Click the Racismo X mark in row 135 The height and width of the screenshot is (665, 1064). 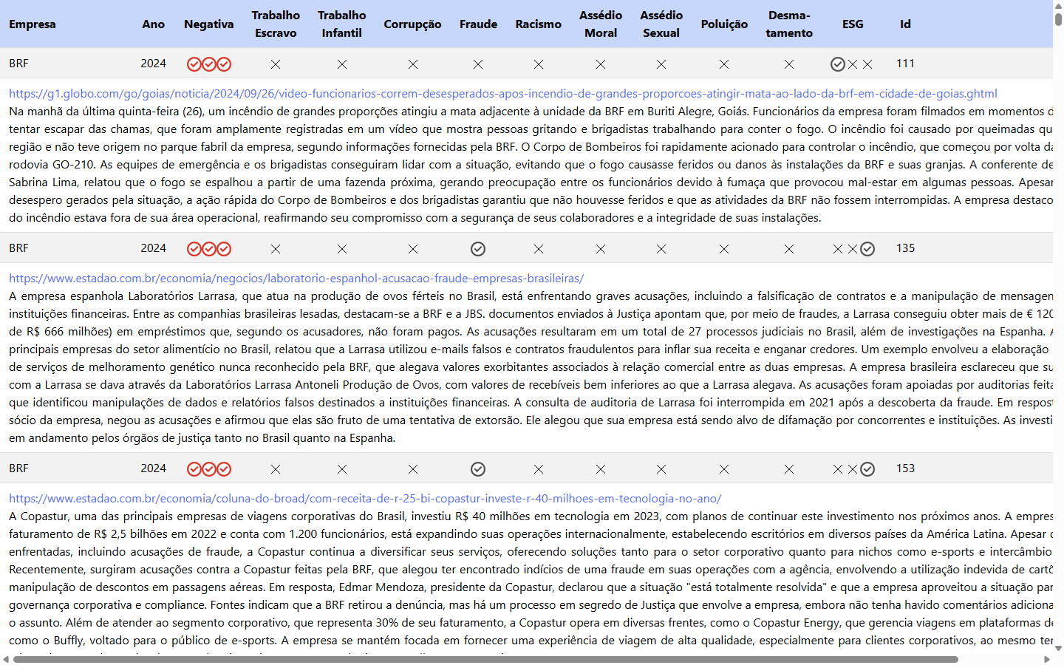point(539,249)
